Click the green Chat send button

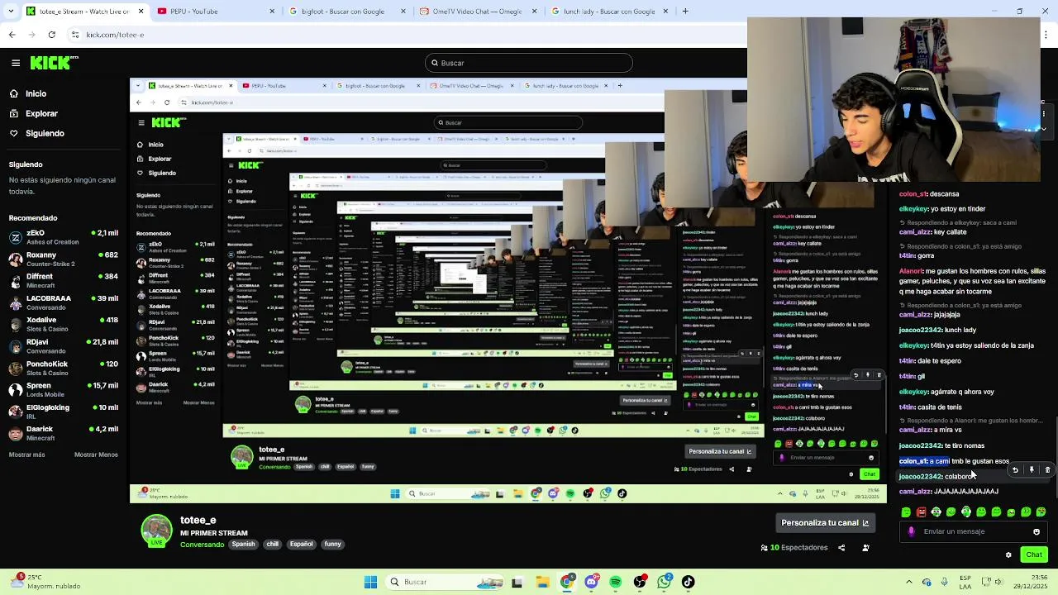click(1034, 555)
